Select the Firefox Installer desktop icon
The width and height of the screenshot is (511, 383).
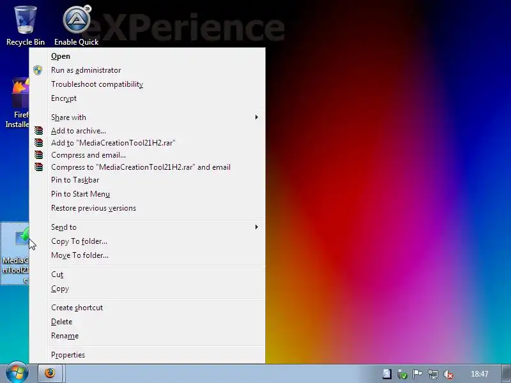(17, 103)
